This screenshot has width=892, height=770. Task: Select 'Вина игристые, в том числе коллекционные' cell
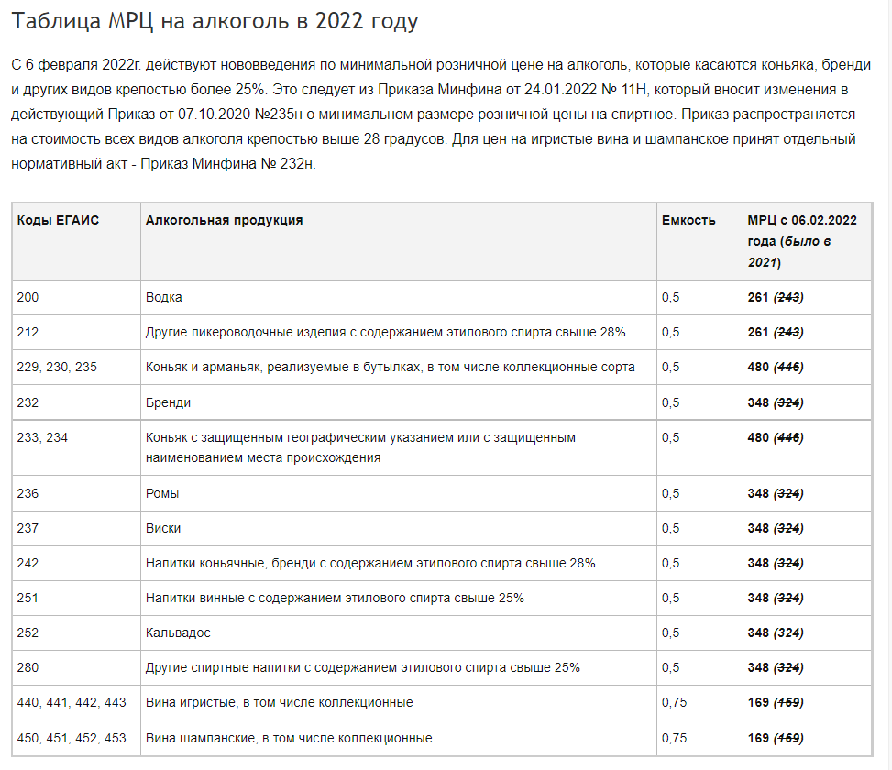coord(399,703)
